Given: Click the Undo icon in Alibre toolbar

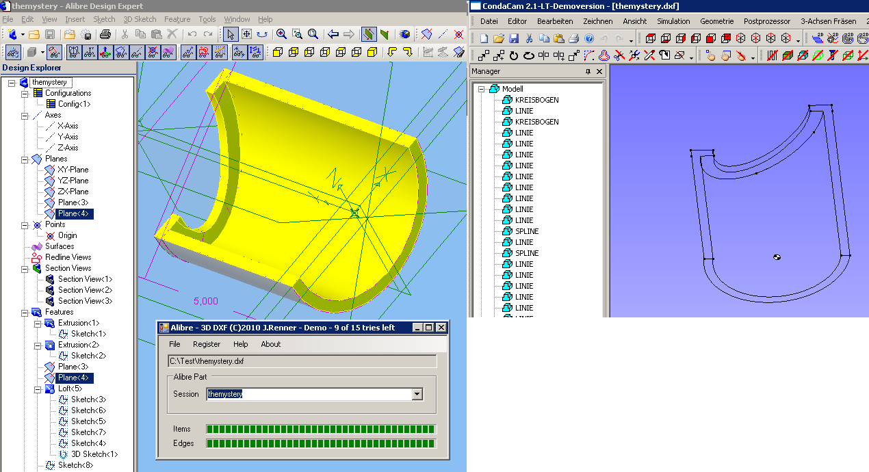Looking at the screenshot, I should tap(192, 34).
